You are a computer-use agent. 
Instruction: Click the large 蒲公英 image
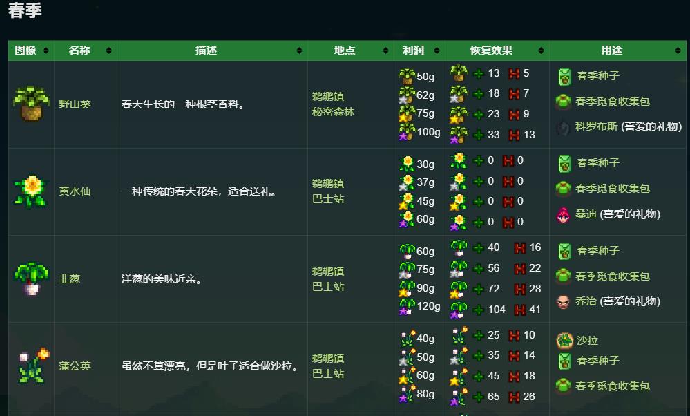[x=33, y=366]
